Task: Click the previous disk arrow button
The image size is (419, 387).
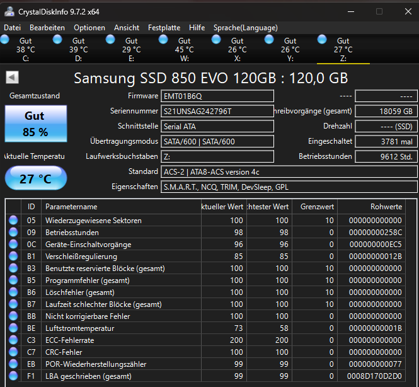Action: tap(13, 78)
